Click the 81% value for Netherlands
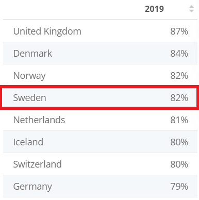Viewport: 199px width, 200px height. point(179,120)
